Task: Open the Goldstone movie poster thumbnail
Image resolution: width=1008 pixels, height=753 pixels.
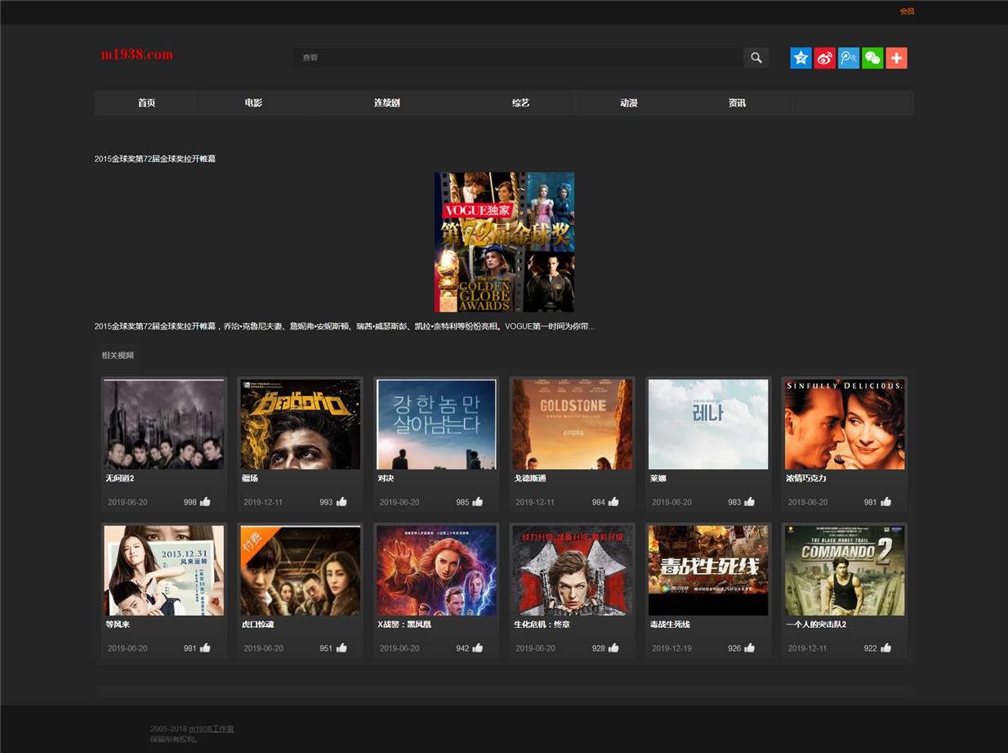Action: (x=572, y=424)
